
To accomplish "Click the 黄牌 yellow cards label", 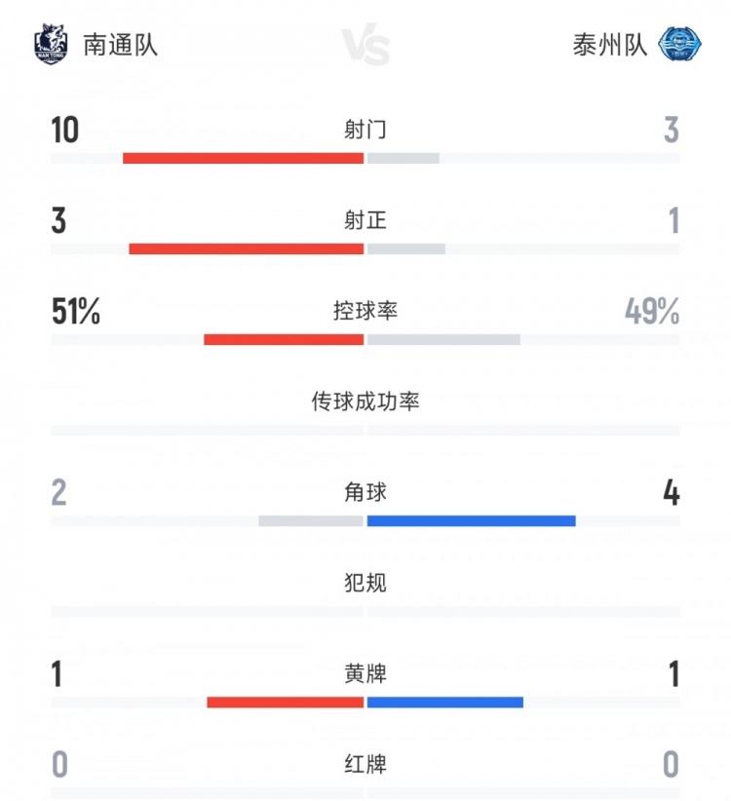I will [x=365, y=673].
